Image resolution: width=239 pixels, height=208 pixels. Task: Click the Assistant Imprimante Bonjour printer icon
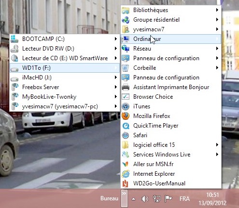tap(126, 87)
